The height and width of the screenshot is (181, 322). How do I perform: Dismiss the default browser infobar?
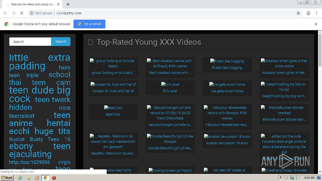(316, 24)
